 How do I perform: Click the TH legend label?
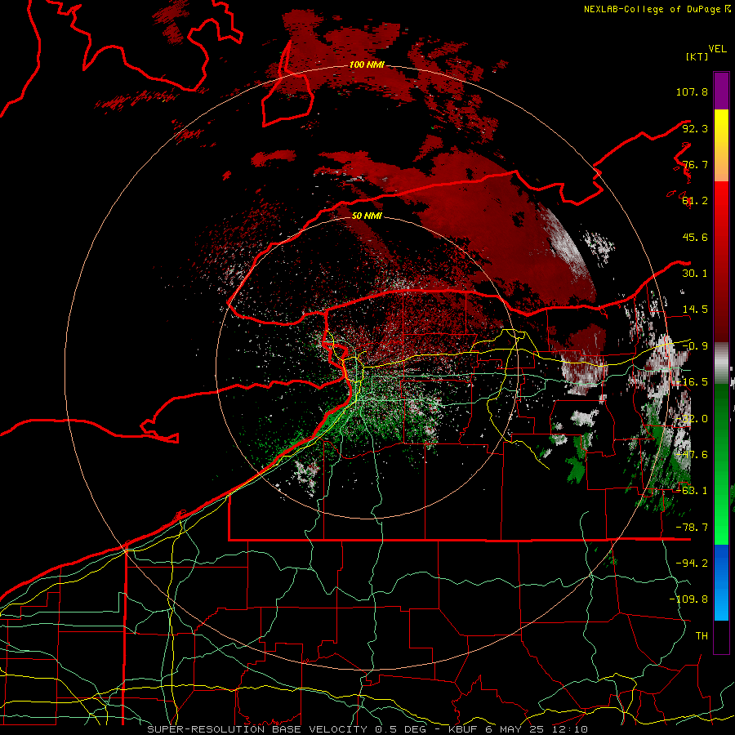(x=702, y=636)
